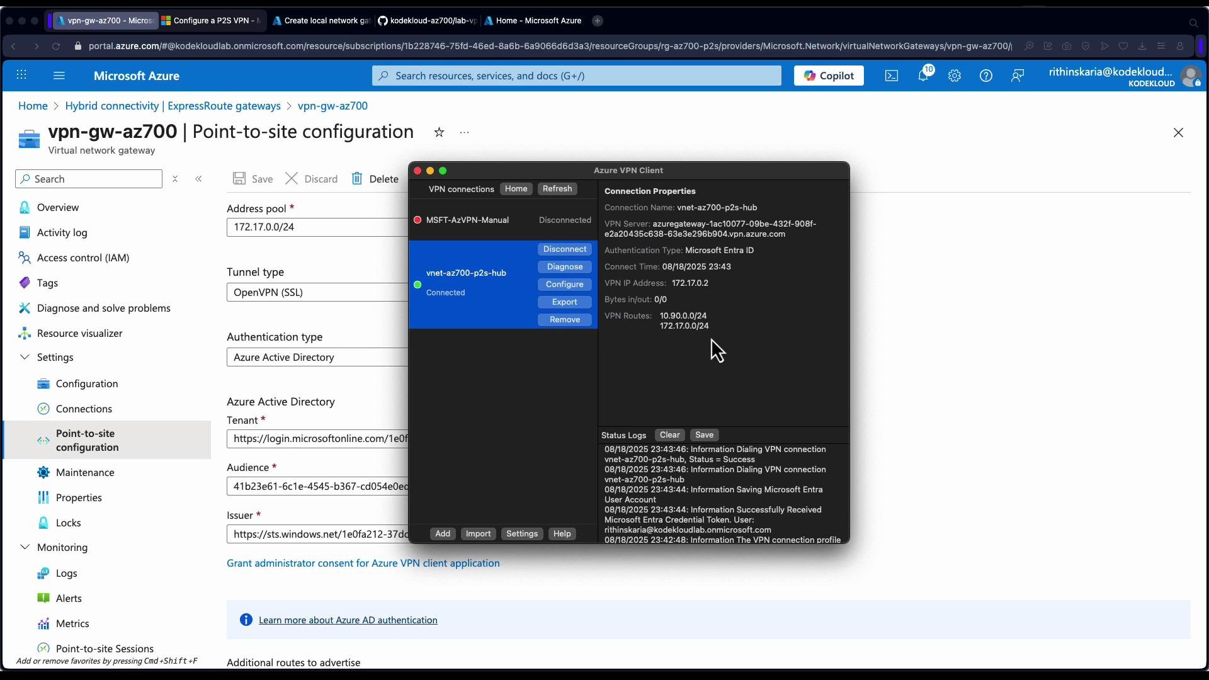Screen dimensions: 1209x680
Task: Collapse the sidebar with the double chevron
Action: click(x=199, y=179)
